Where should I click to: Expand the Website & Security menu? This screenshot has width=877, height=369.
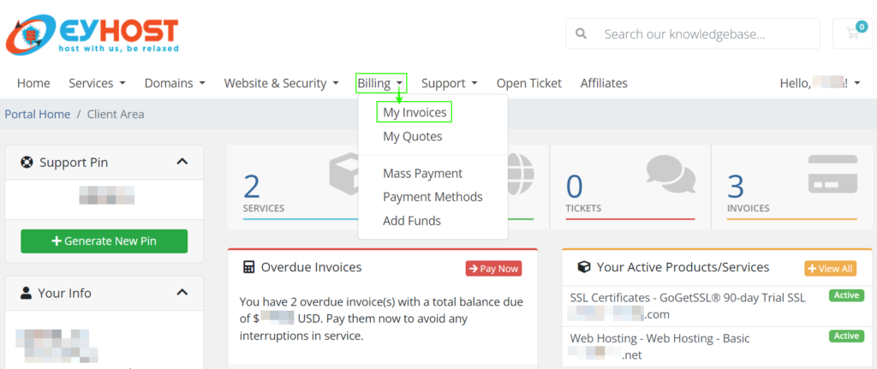[281, 83]
